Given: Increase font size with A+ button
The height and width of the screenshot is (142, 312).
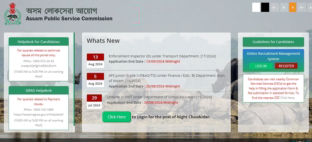Looking at the screenshot, I should pos(302,8).
